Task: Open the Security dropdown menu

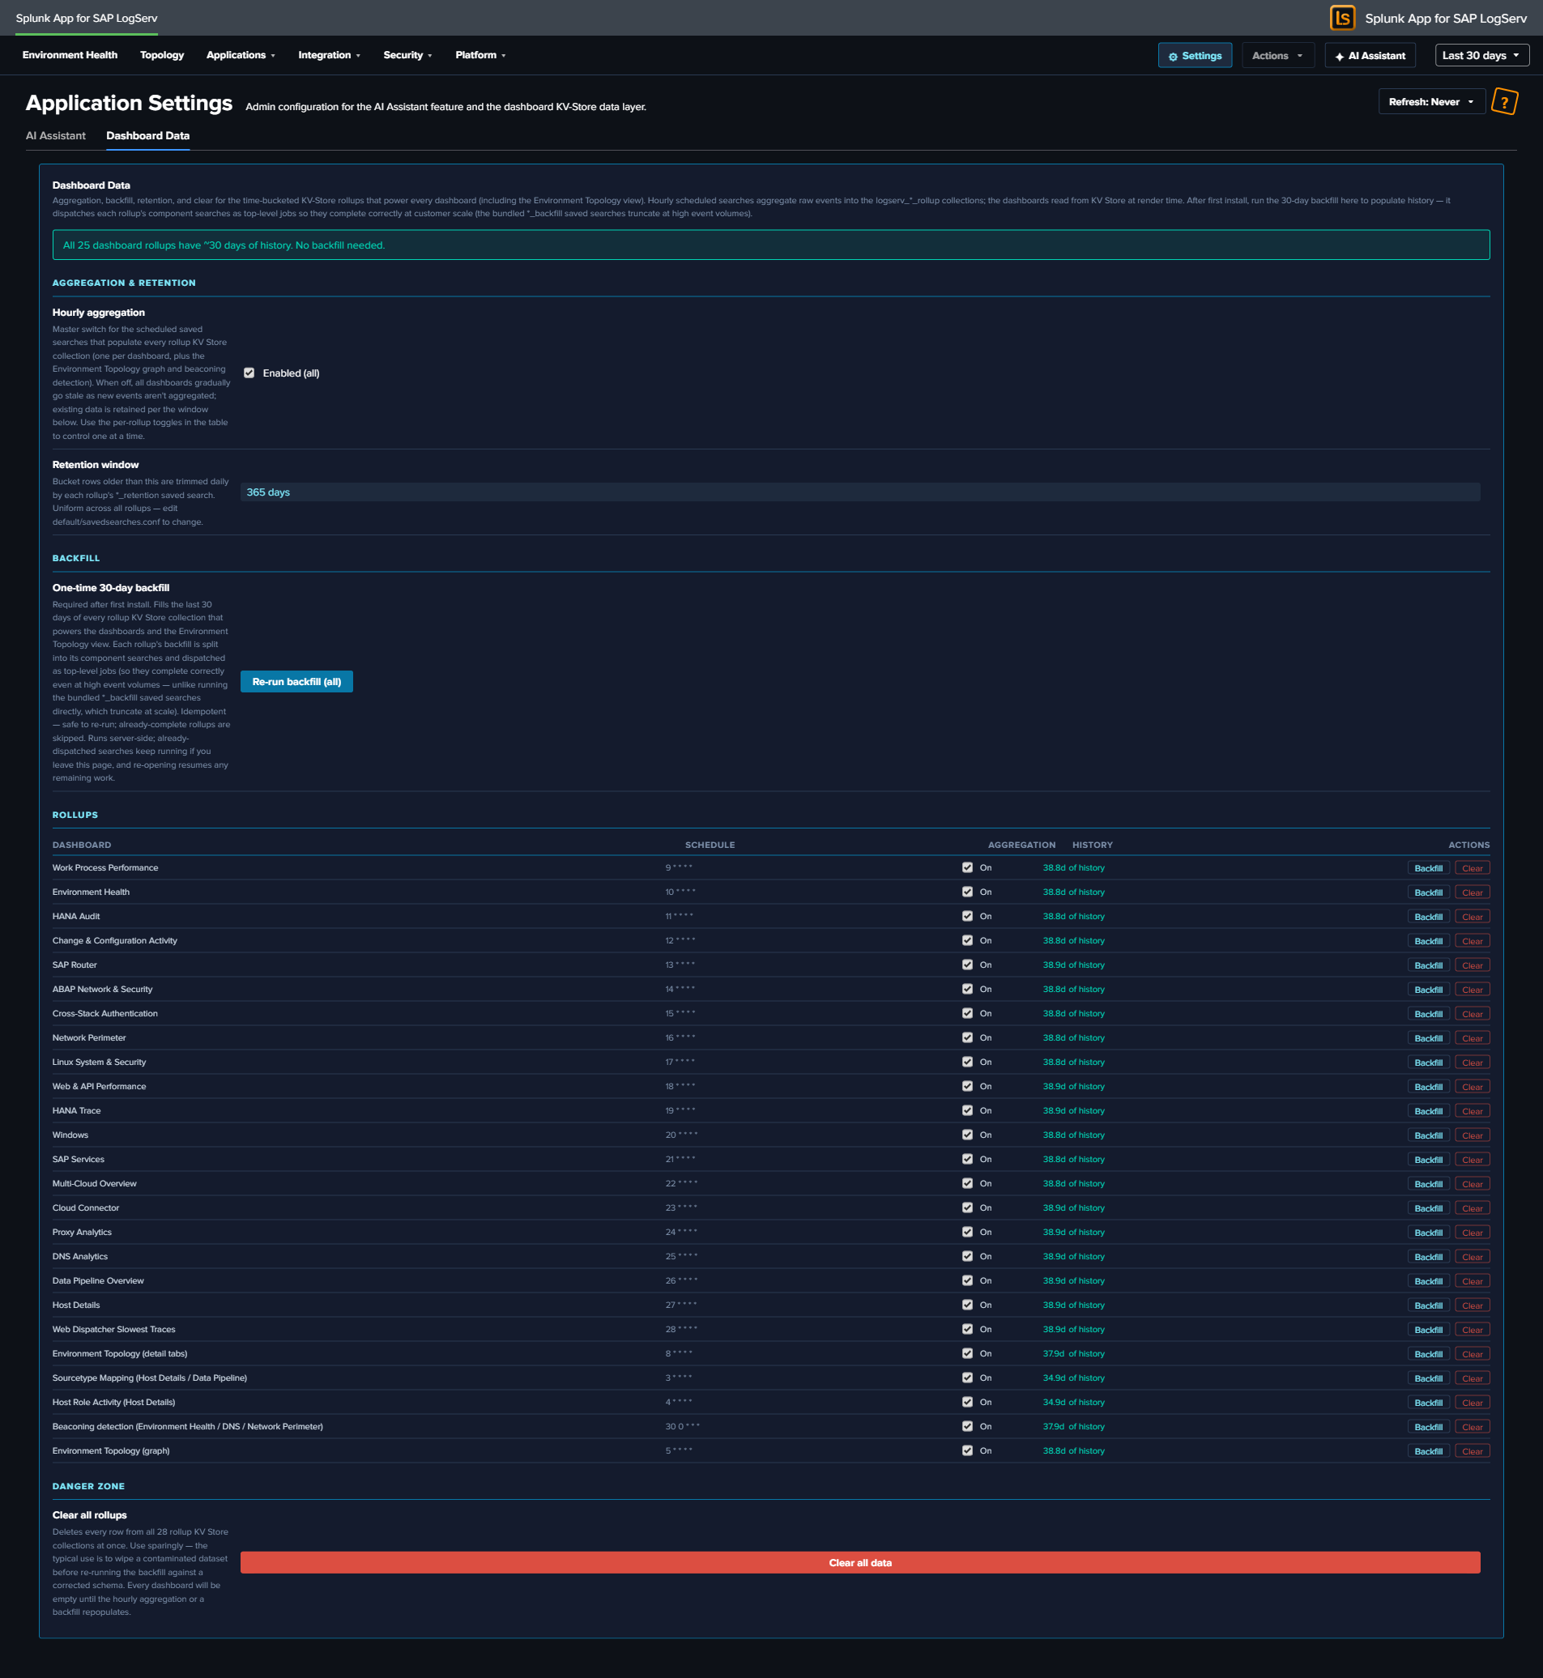Action: (x=407, y=55)
